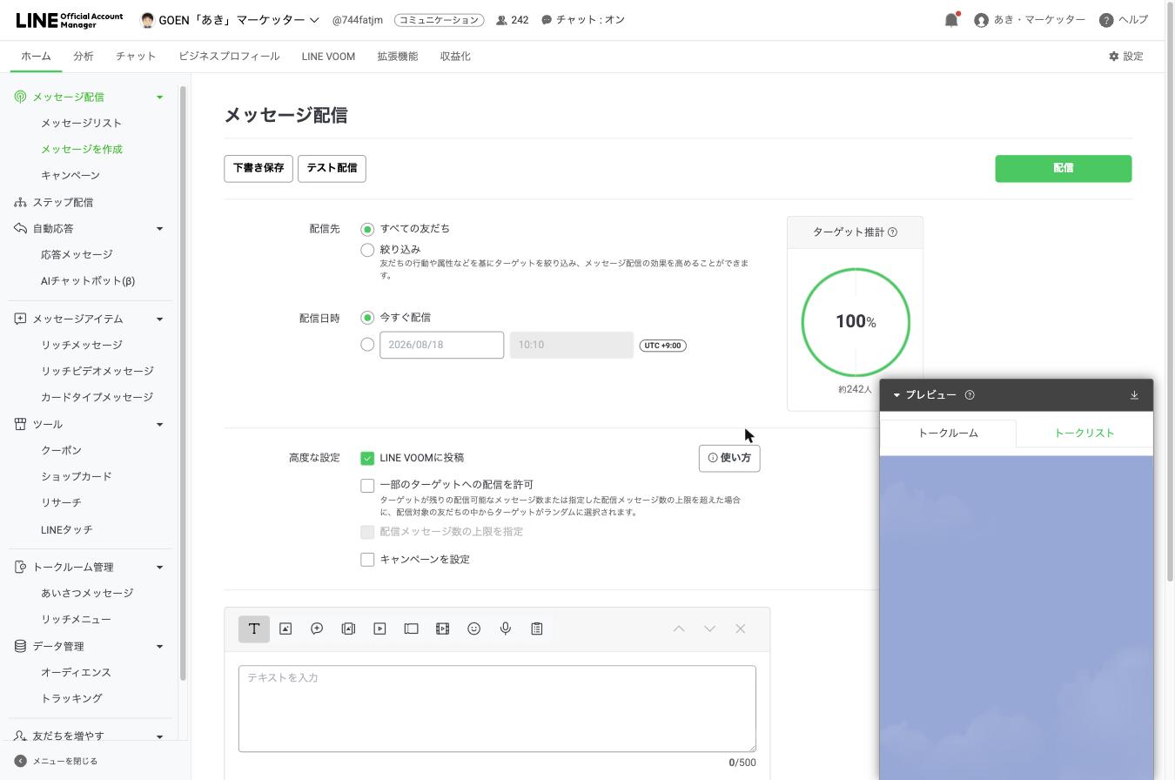
Task: Collapse the プレビュー panel triangle
Action: point(896,394)
